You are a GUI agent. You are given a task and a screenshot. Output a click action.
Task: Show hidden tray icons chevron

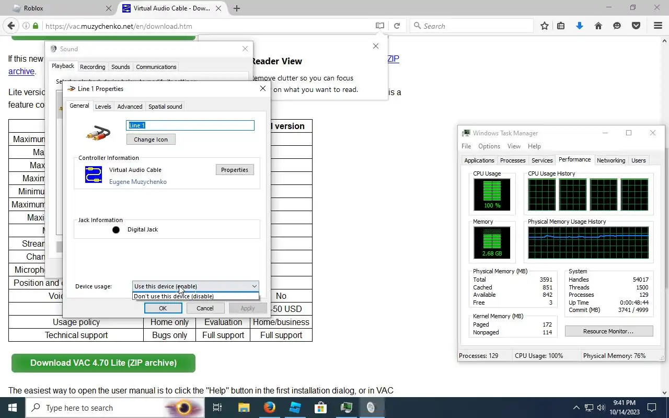point(576,408)
